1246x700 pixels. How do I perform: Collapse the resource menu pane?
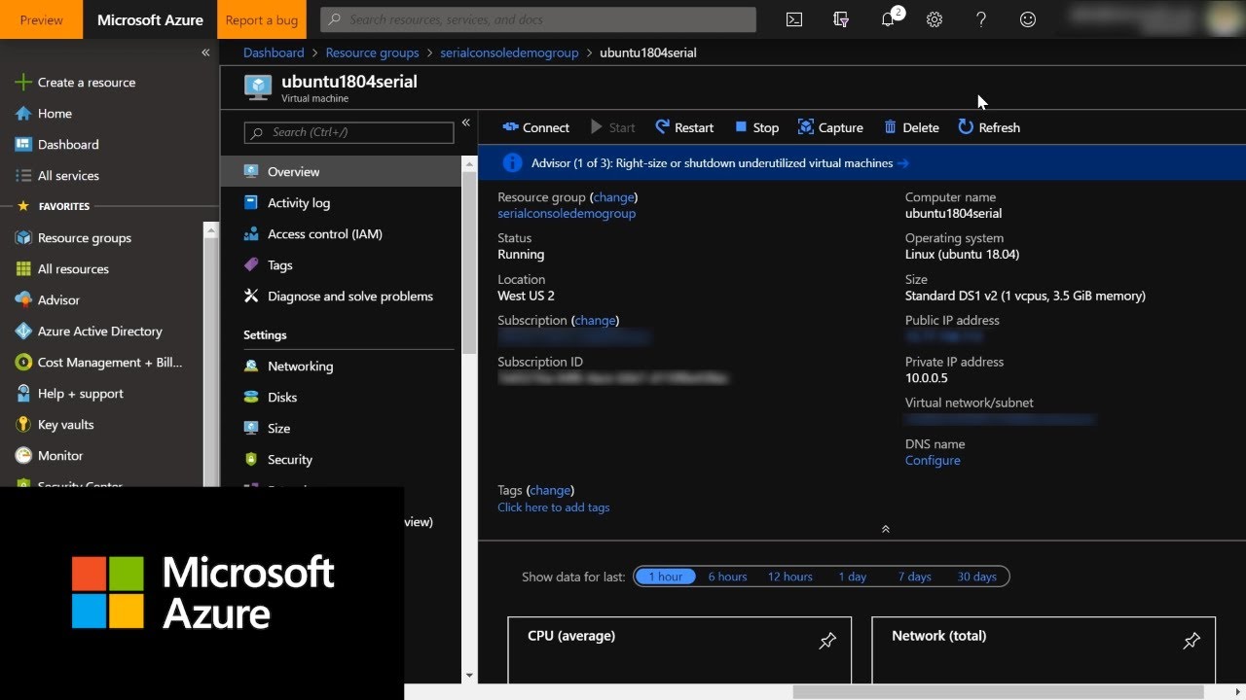coord(466,122)
